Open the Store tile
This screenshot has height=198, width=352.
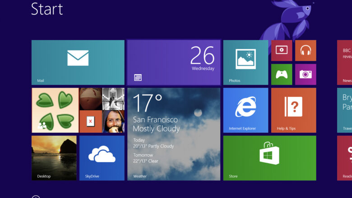tap(269, 157)
